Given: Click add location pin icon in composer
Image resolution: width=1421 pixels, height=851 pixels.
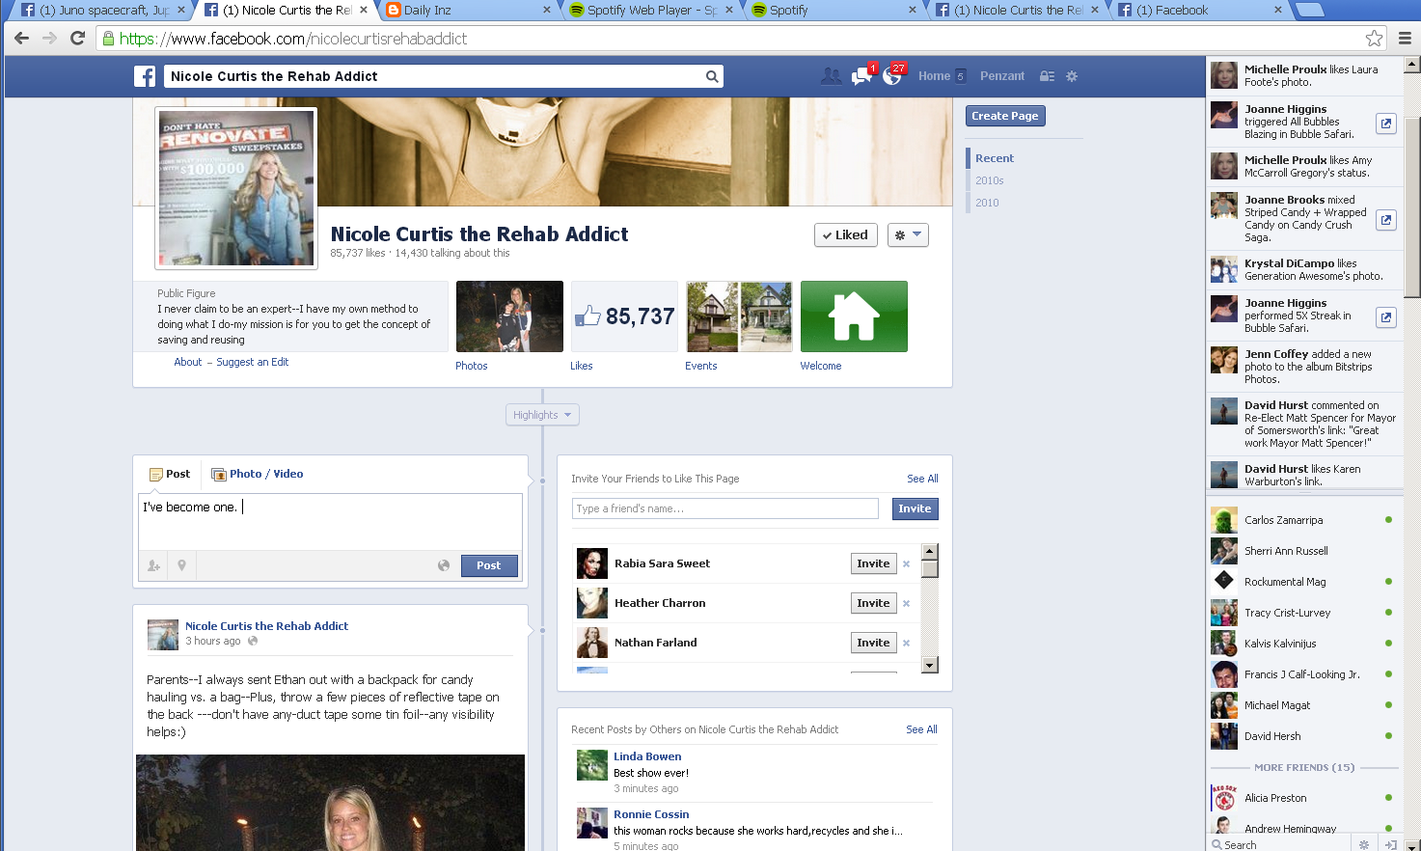Looking at the screenshot, I should (x=181, y=565).
